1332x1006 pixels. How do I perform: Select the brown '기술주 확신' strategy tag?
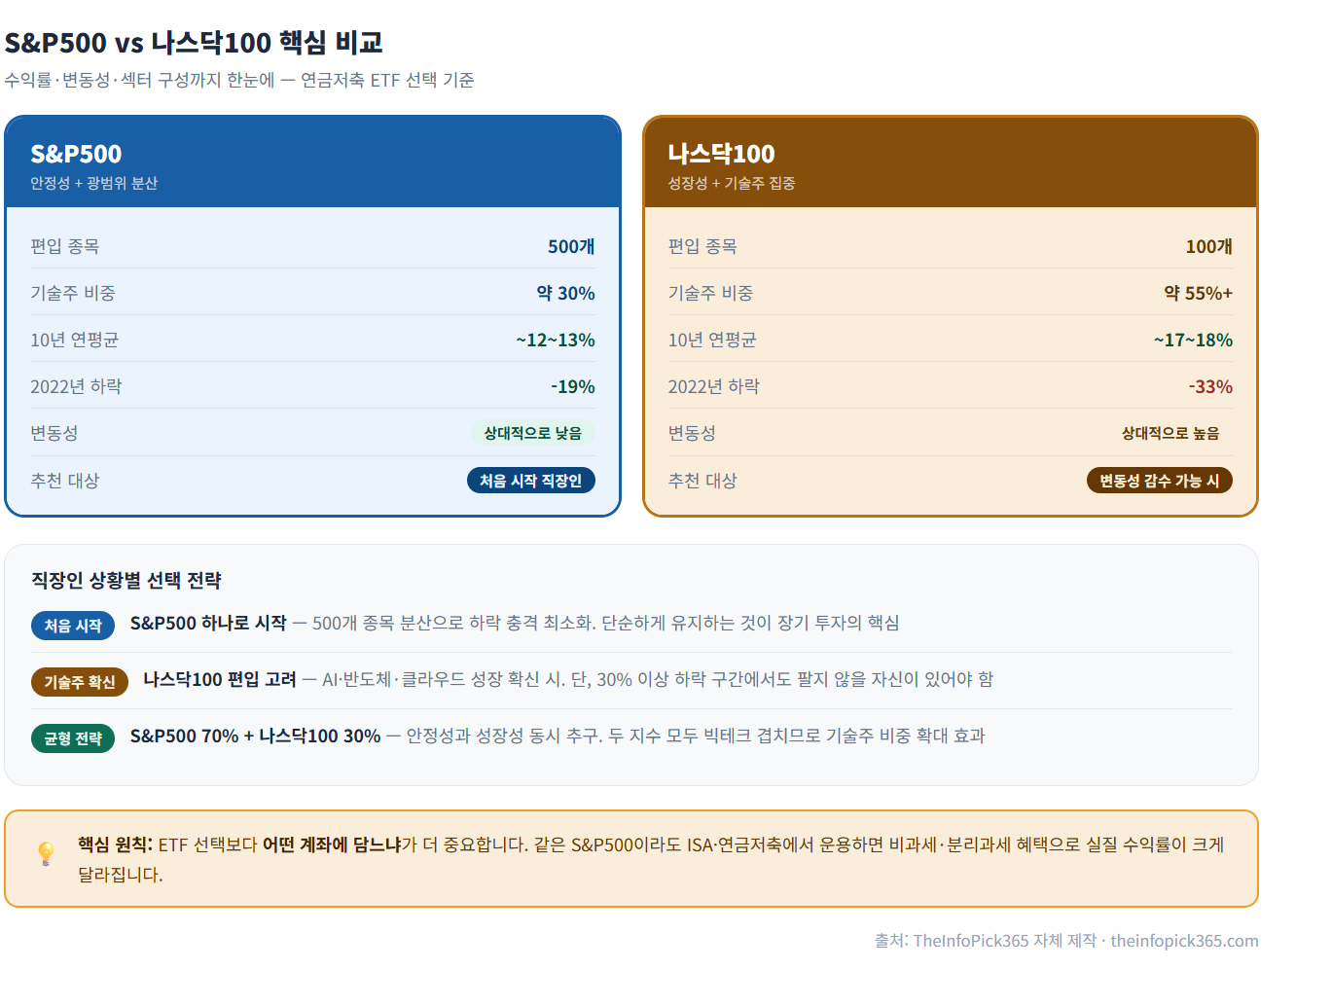[80, 682]
